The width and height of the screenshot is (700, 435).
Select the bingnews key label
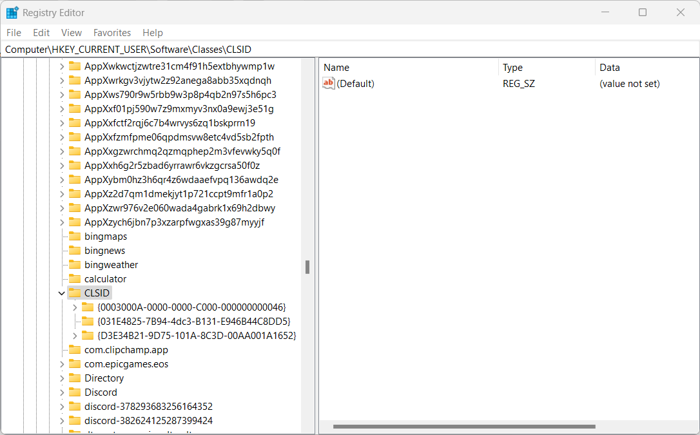[x=105, y=251]
